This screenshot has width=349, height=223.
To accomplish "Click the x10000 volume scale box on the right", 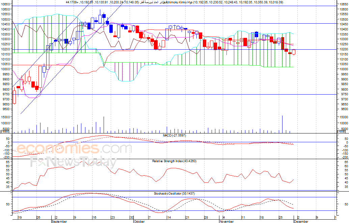I will [x=341, y=131].
